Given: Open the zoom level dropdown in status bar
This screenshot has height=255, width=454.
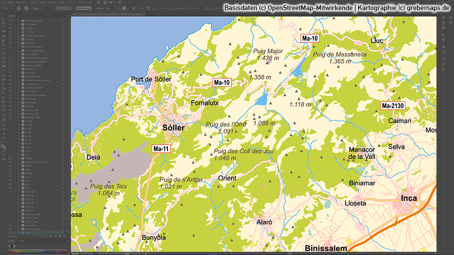Looking at the screenshot, I should pos(81,254).
